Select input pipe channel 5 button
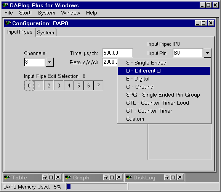 point(78,86)
